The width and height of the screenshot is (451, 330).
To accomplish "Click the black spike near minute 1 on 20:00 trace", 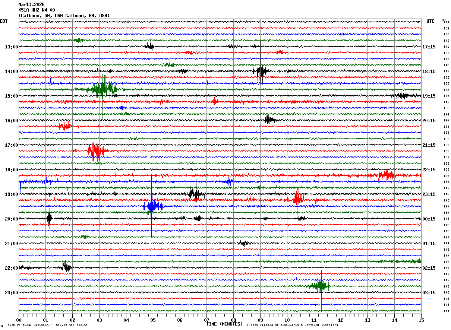I will (49, 219).
